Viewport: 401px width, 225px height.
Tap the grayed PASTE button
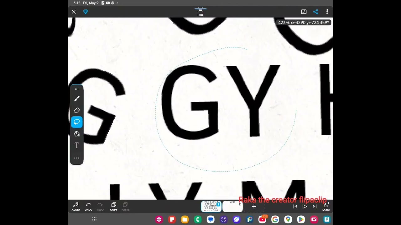[x=125, y=207]
